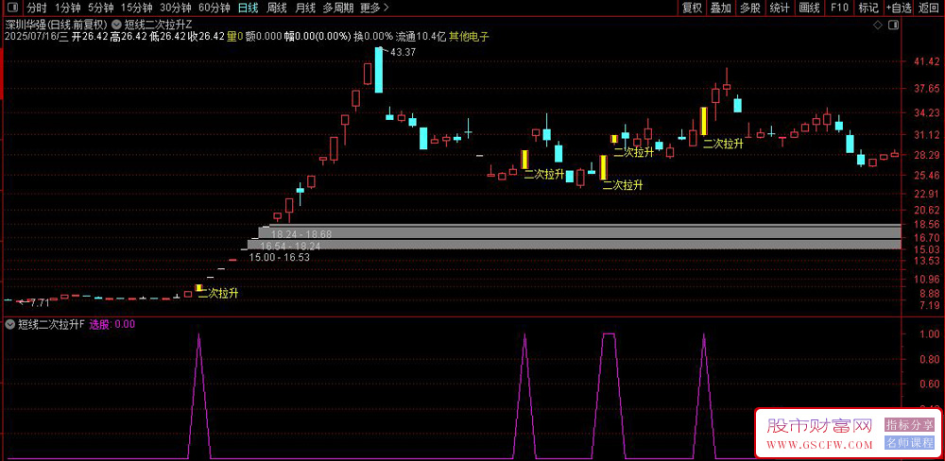Click the 叠加 overlay button

coord(720,8)
